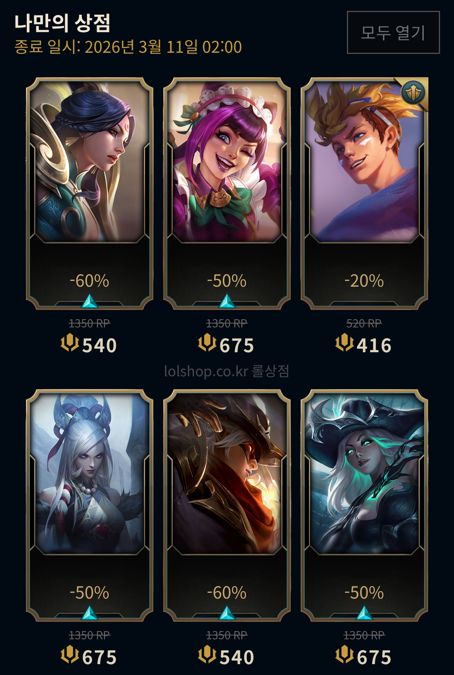The image size is (454, 675).
Task: Select the purple-haired maid skin thumbnail
Action: [227, 162]
